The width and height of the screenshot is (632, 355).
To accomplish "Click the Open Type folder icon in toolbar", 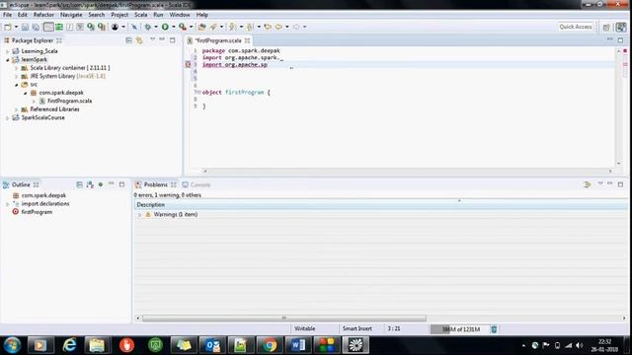I will click(201, 27).
